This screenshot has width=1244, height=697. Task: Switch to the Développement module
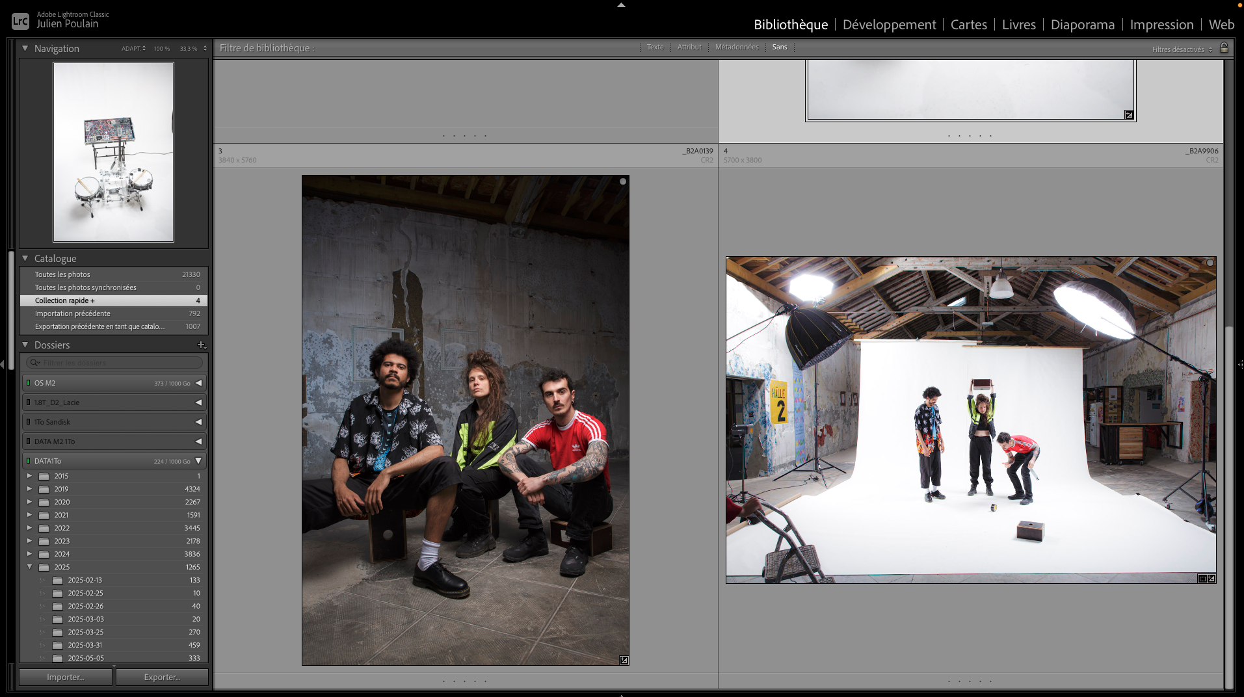point(889,25)
